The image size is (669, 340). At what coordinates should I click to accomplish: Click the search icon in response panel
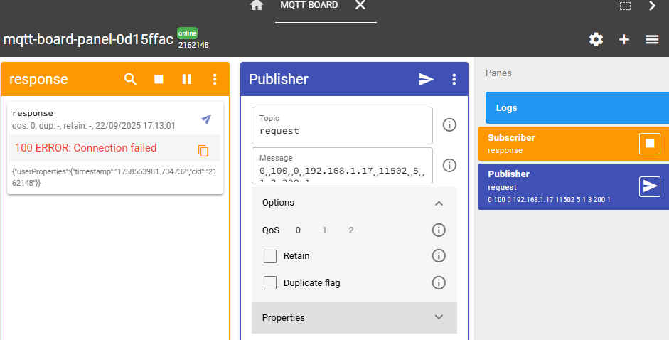(130, 79)
